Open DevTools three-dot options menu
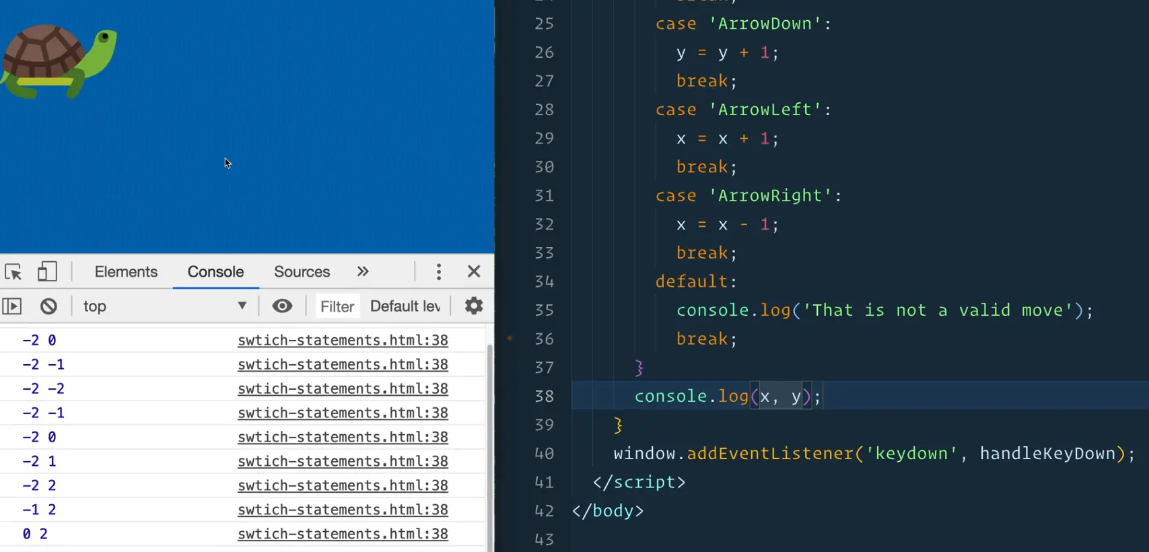The width and height of the screenshot is (1149, 552). tap(439, 272)
